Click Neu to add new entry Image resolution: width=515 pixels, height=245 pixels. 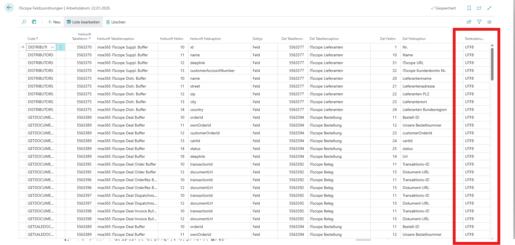(x=54, y=22)
